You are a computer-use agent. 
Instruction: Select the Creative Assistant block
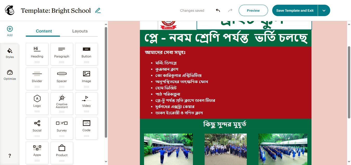(x=62, y=103)
